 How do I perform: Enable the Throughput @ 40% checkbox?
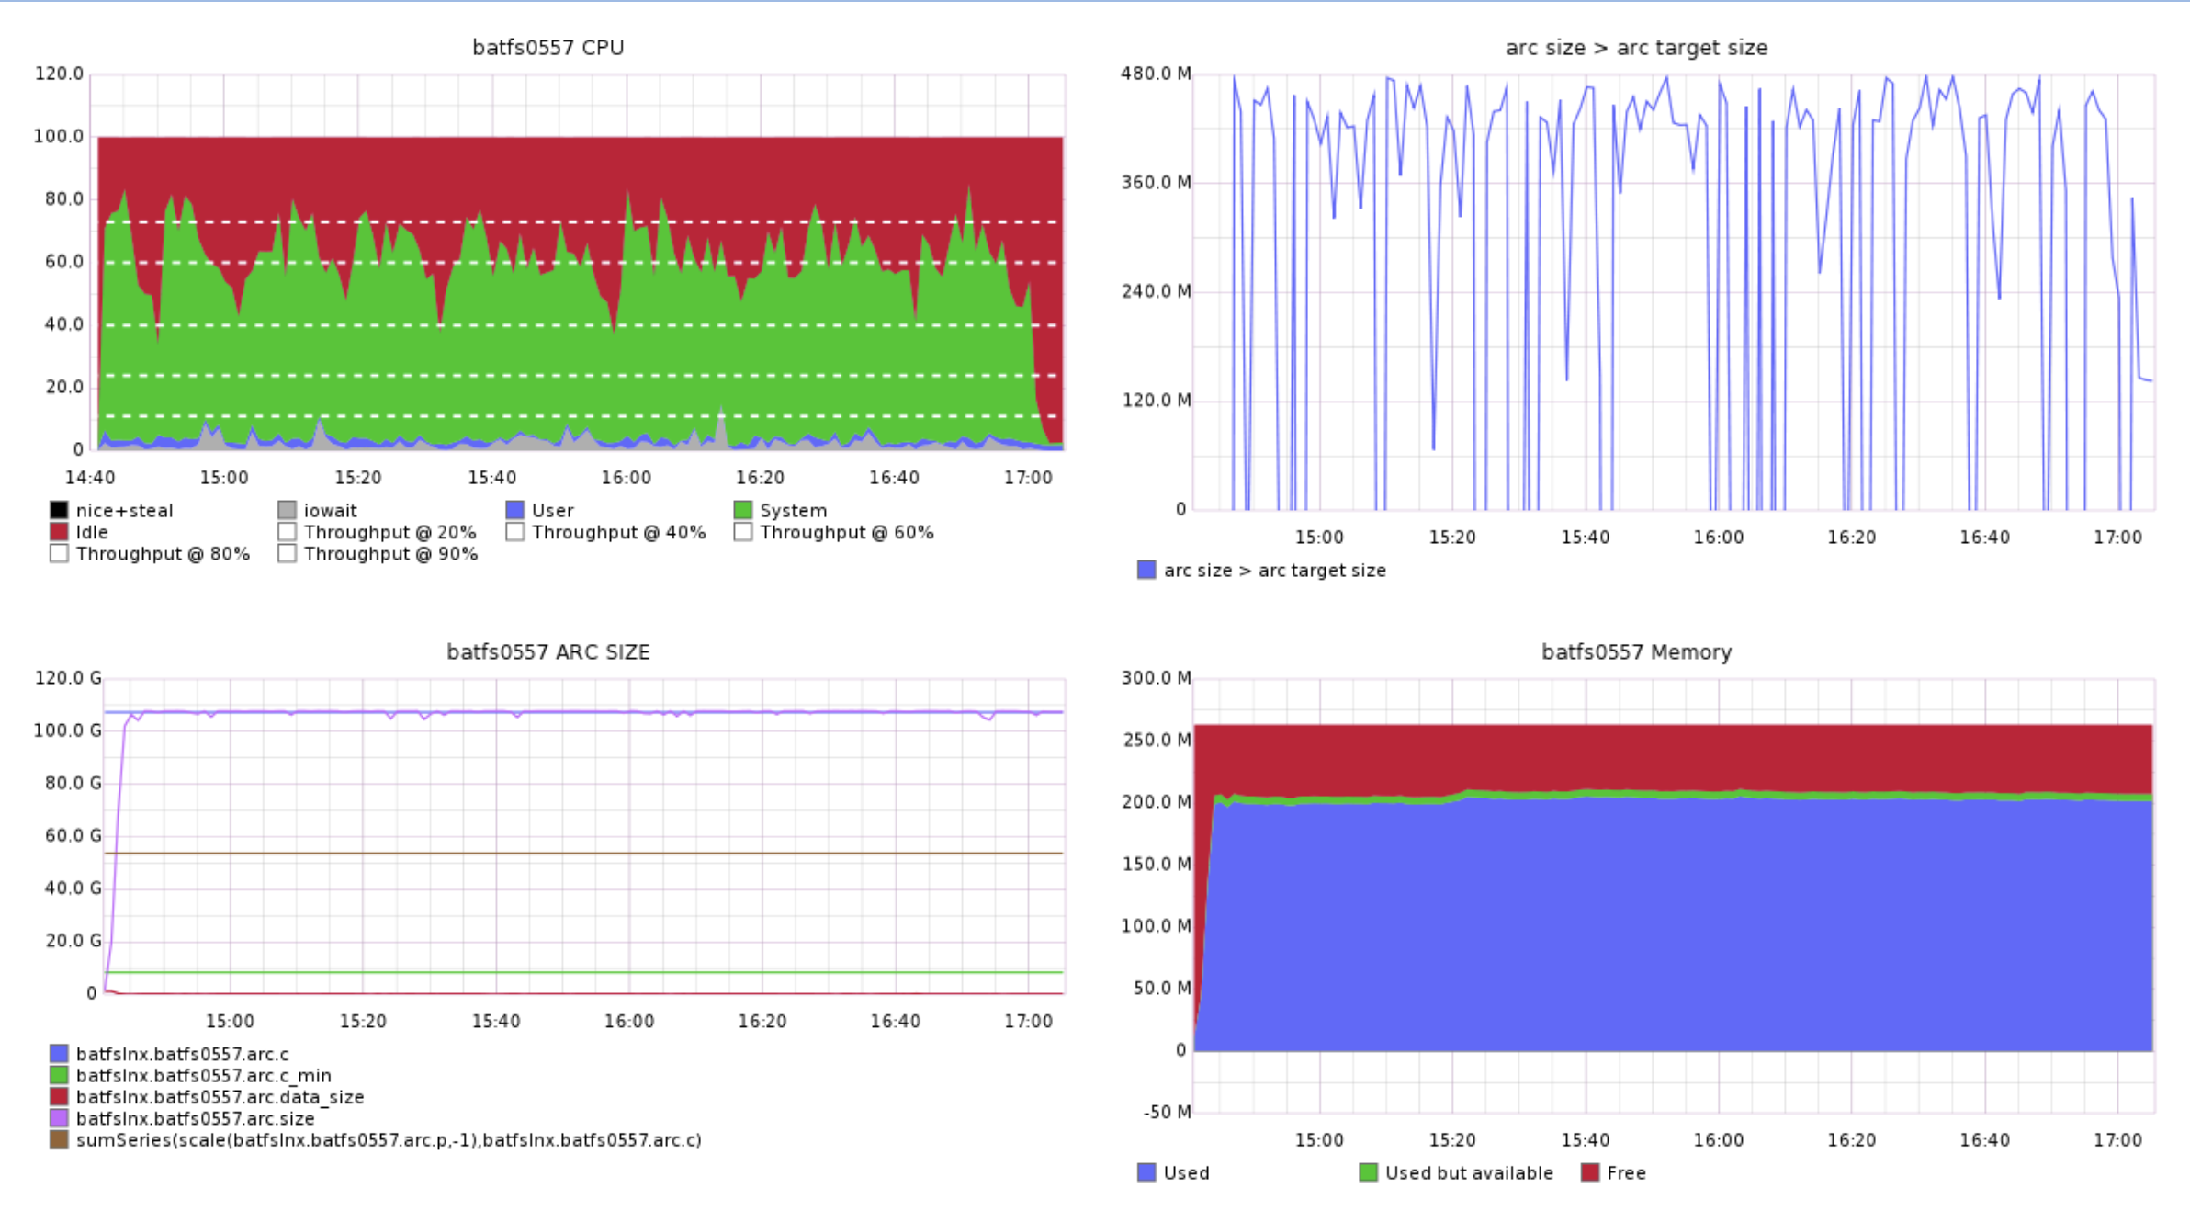tap(514, 531)
